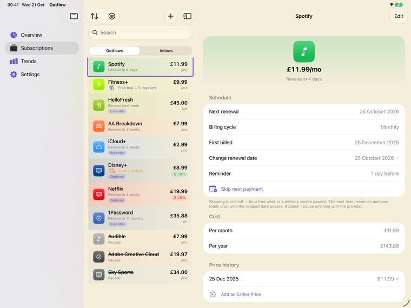Open Settings in the sidebar
This screenshot has width=411, height=308.
point(42,75)
